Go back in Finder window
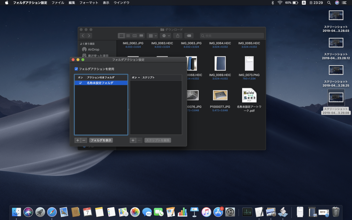This screenshot has height=220, width=352. (83, 36)
